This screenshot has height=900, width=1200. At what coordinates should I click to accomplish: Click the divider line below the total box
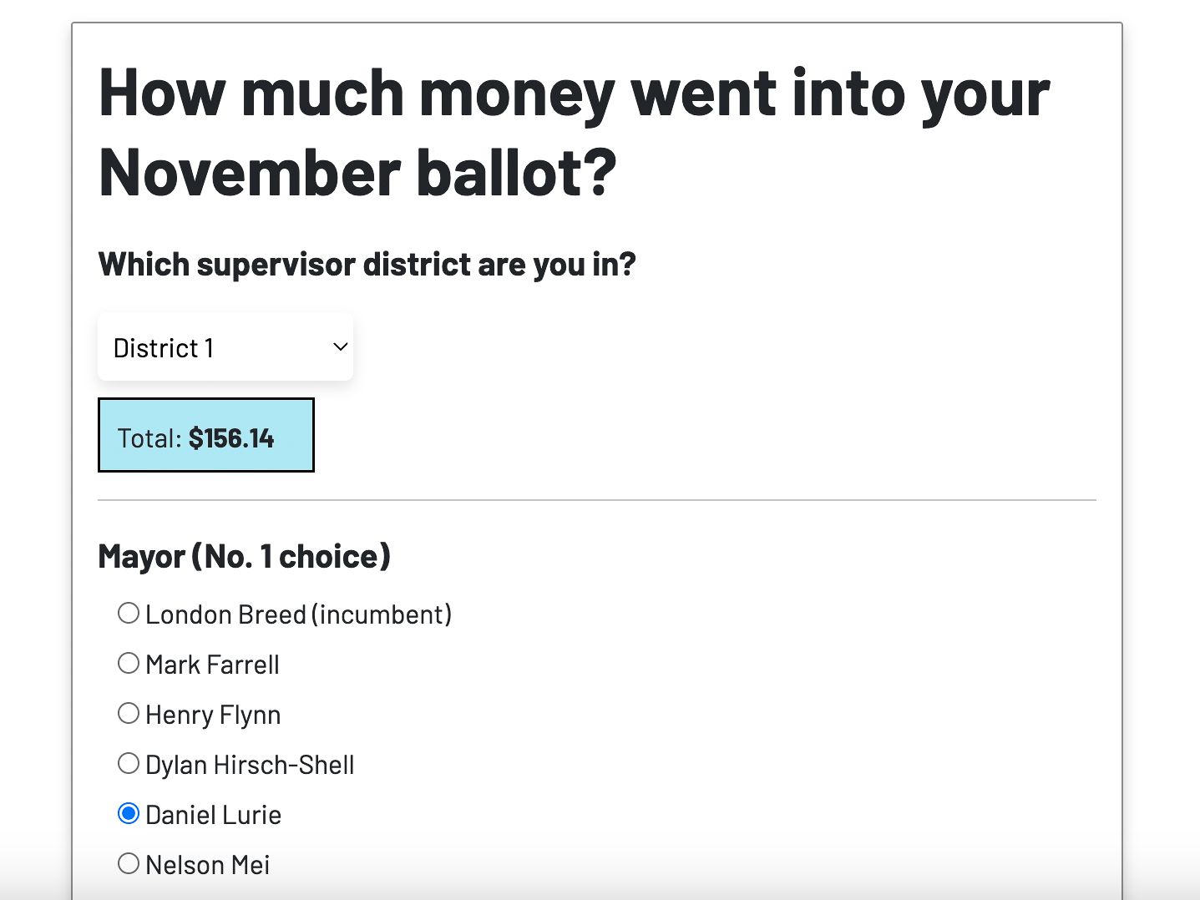tap(597, 500)
